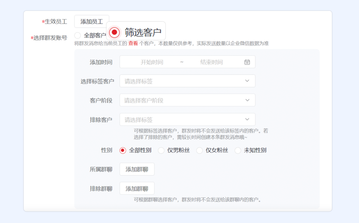Open the calendar icon in date range
Viewport: 359px width, 223px height.
(247, 62)
